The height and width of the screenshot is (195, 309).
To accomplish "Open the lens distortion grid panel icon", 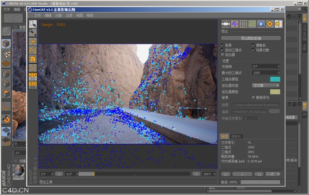I will 243,24.
